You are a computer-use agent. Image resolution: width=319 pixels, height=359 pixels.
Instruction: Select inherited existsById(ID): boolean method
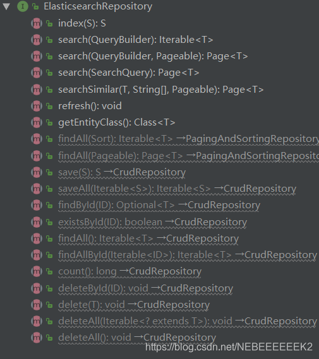point(153,222)
